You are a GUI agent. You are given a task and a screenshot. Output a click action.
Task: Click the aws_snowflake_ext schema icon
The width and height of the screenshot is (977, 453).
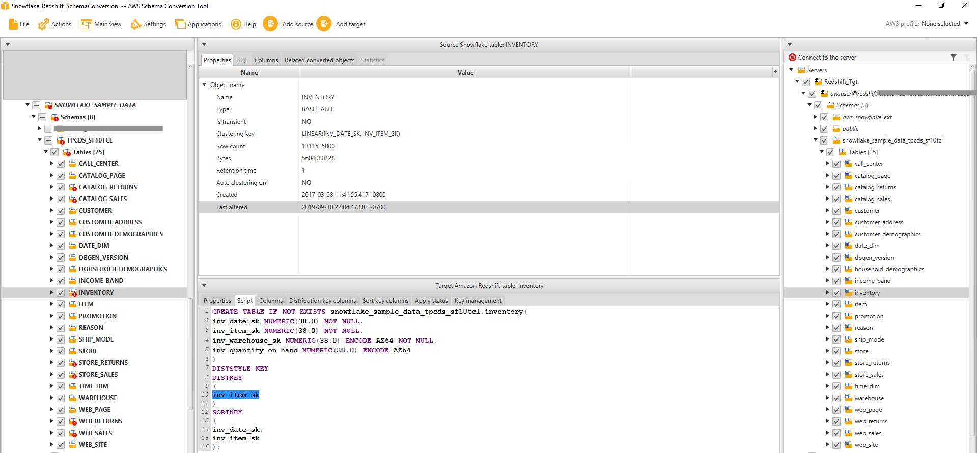point(836,117)
